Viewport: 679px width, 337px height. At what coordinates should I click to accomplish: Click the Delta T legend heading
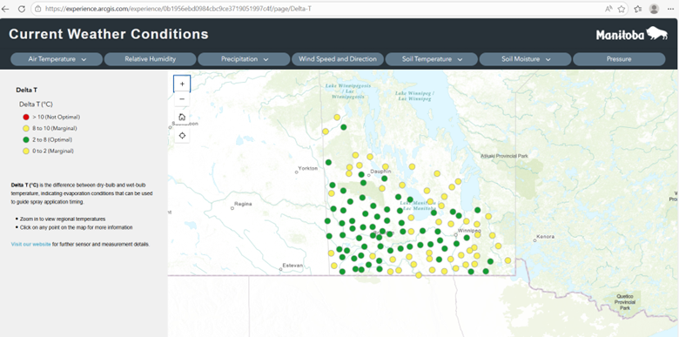click(x=27, y=90)
